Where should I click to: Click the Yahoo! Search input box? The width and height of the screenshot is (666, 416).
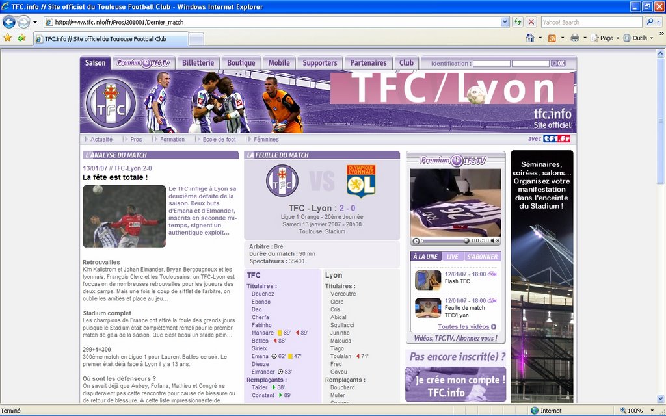pos(591,22)
